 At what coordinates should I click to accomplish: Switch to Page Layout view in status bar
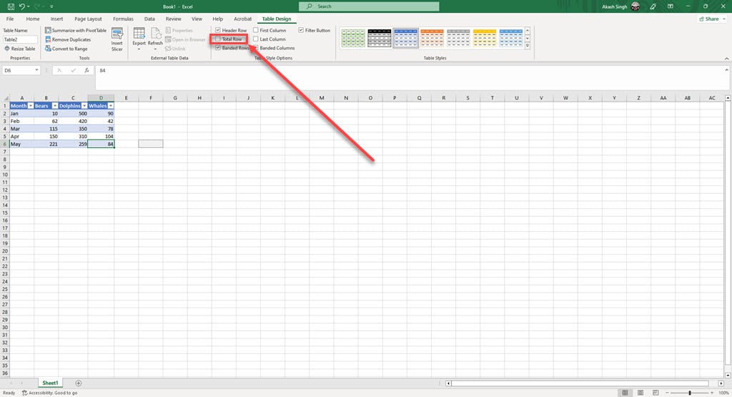coord(640,393)
